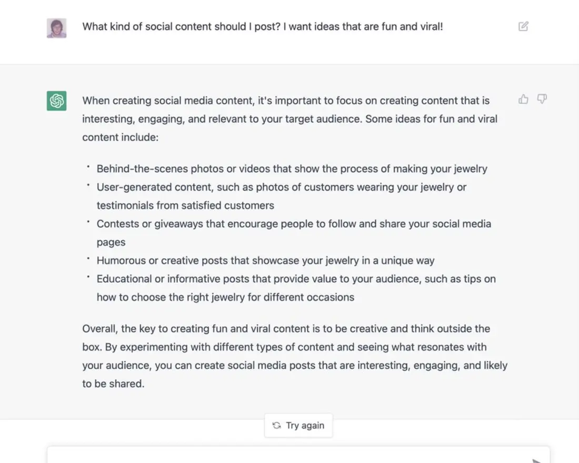Focus the message input box at bottom
Screen dimensions: 579x463
tap(298, 455)
